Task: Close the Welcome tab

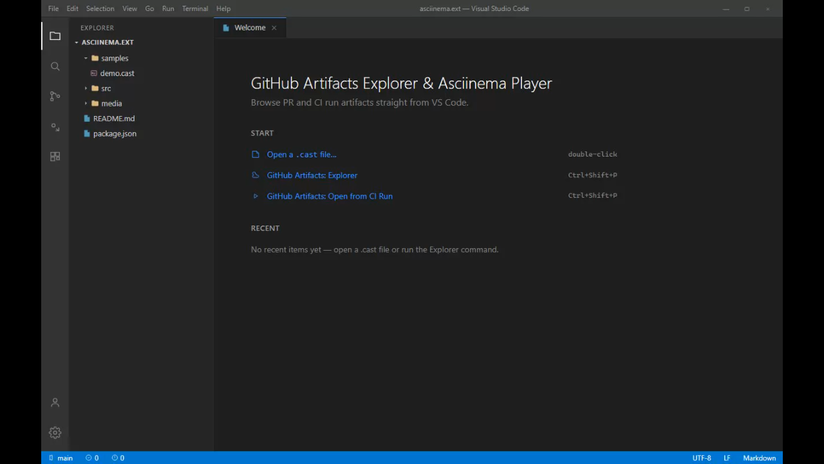Action: coord(274,28)
